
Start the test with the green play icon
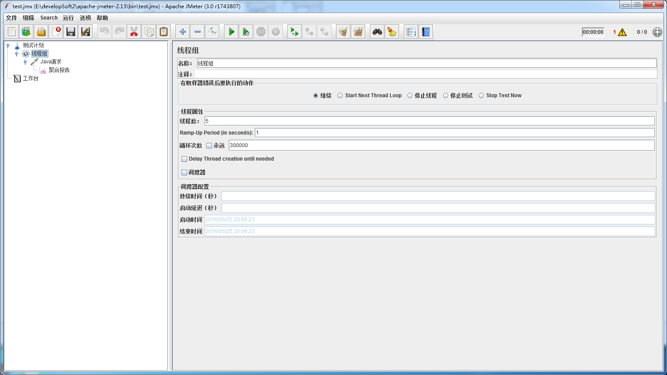pos(231,32)
